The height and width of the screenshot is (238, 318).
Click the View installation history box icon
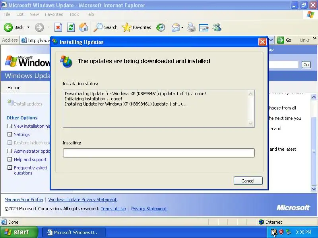pyautogui.click(x=10, y=126)
